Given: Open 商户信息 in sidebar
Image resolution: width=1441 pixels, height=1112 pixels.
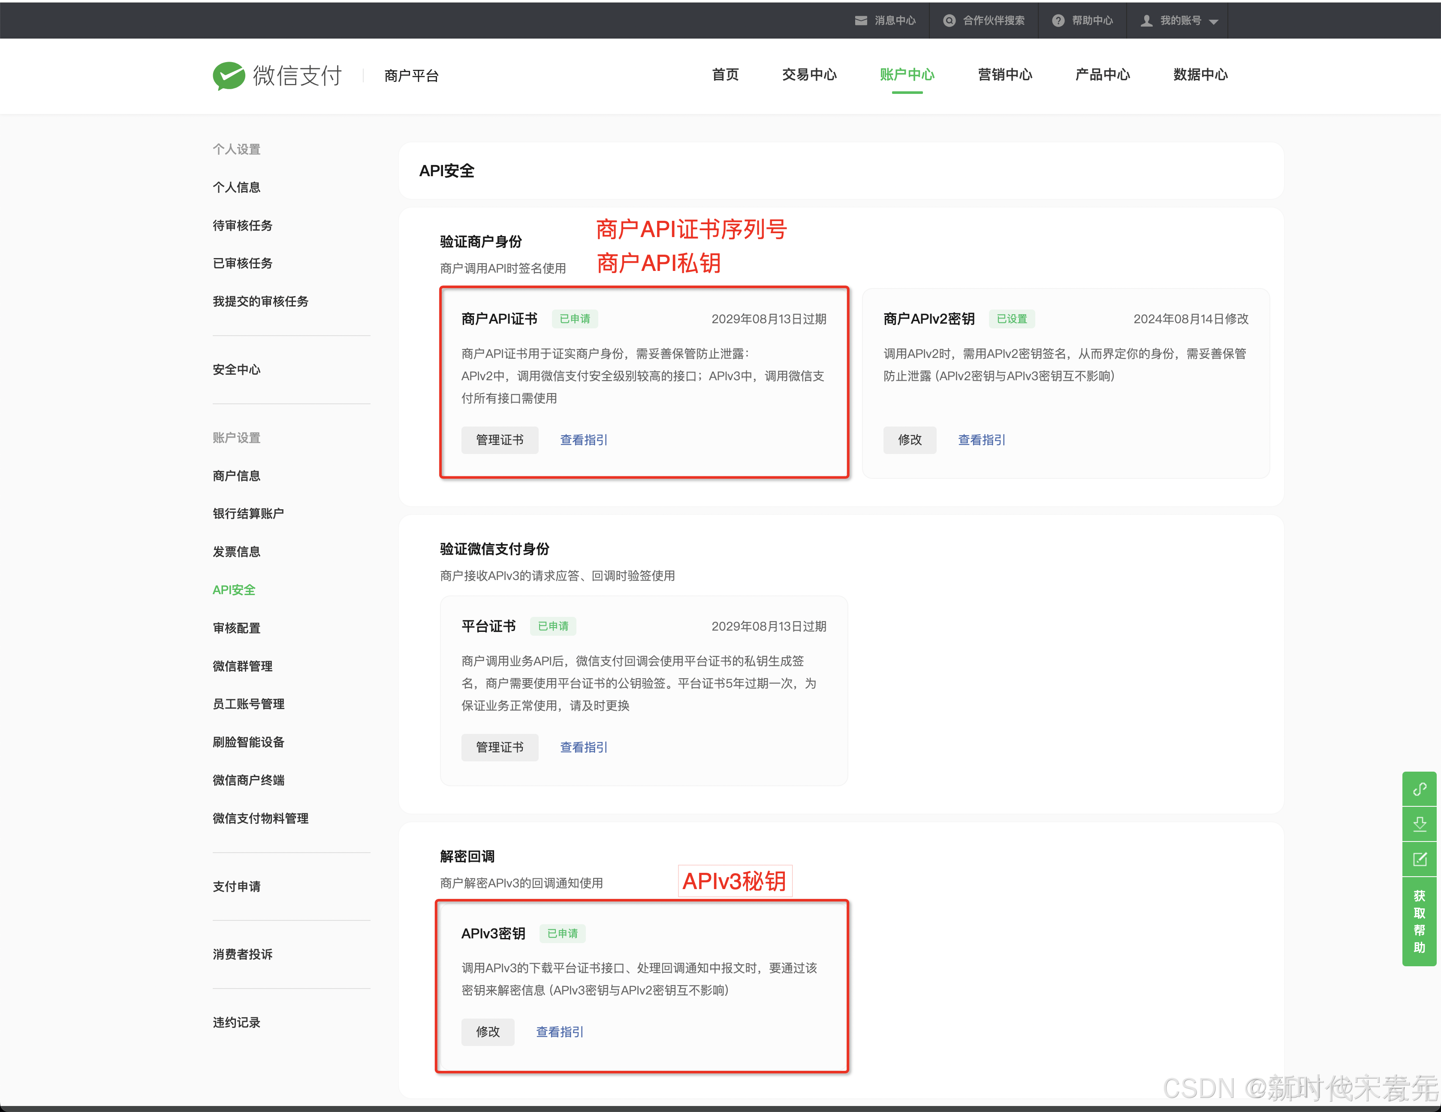Looking at the screenshot, I should 236,475.
